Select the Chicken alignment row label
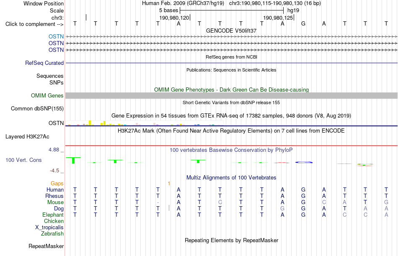The width and height of the screenshot is (398, 256). pyautogui.click(x=54, y=221)
